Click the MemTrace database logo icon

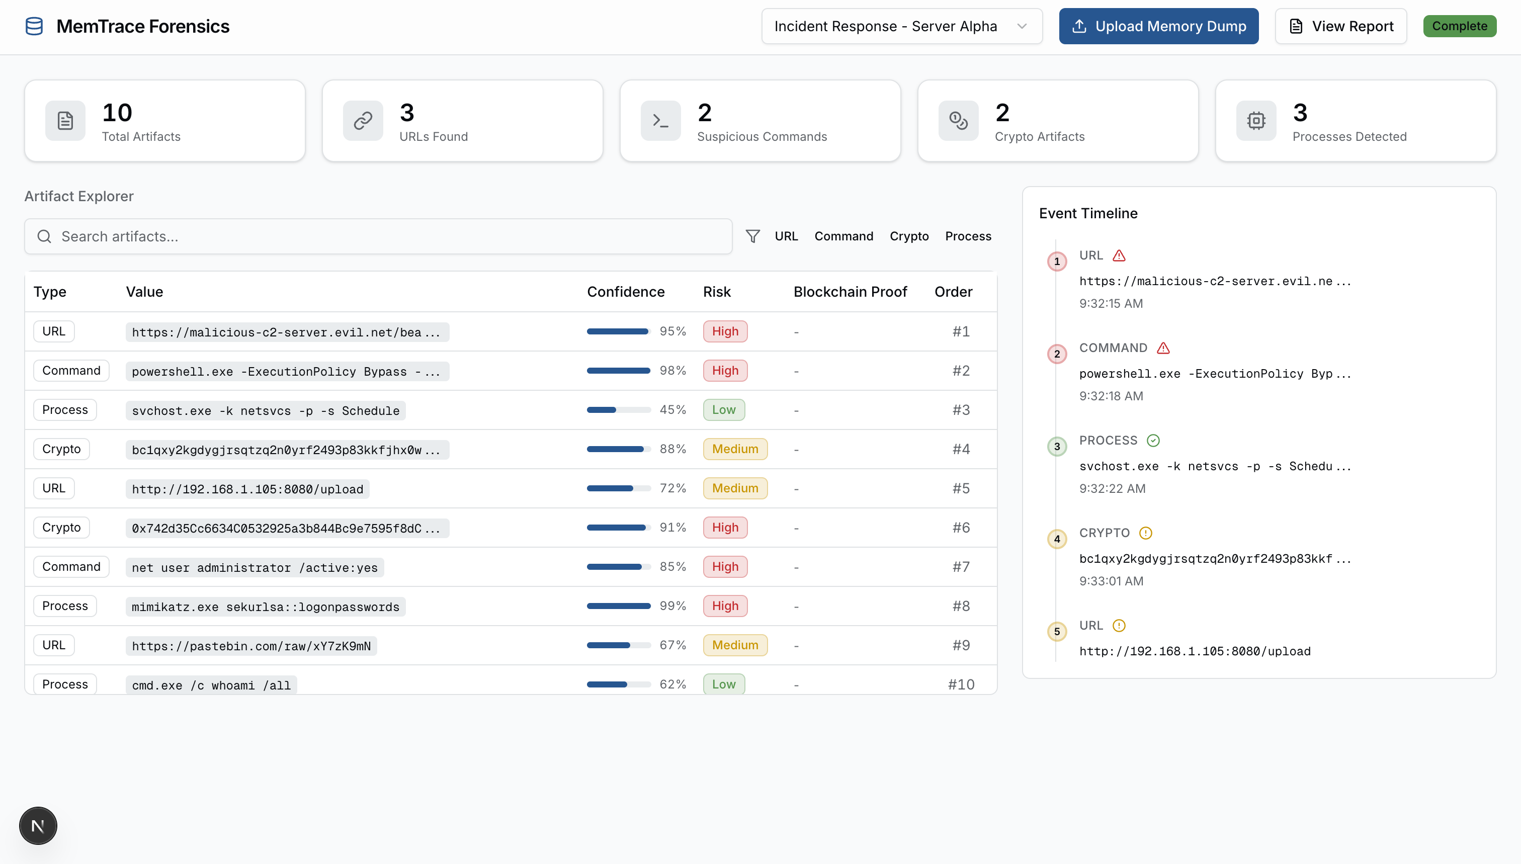[x=34, y=26]
